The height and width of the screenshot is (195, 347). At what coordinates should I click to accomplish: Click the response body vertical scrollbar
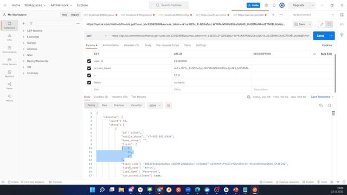coord(333,113)
